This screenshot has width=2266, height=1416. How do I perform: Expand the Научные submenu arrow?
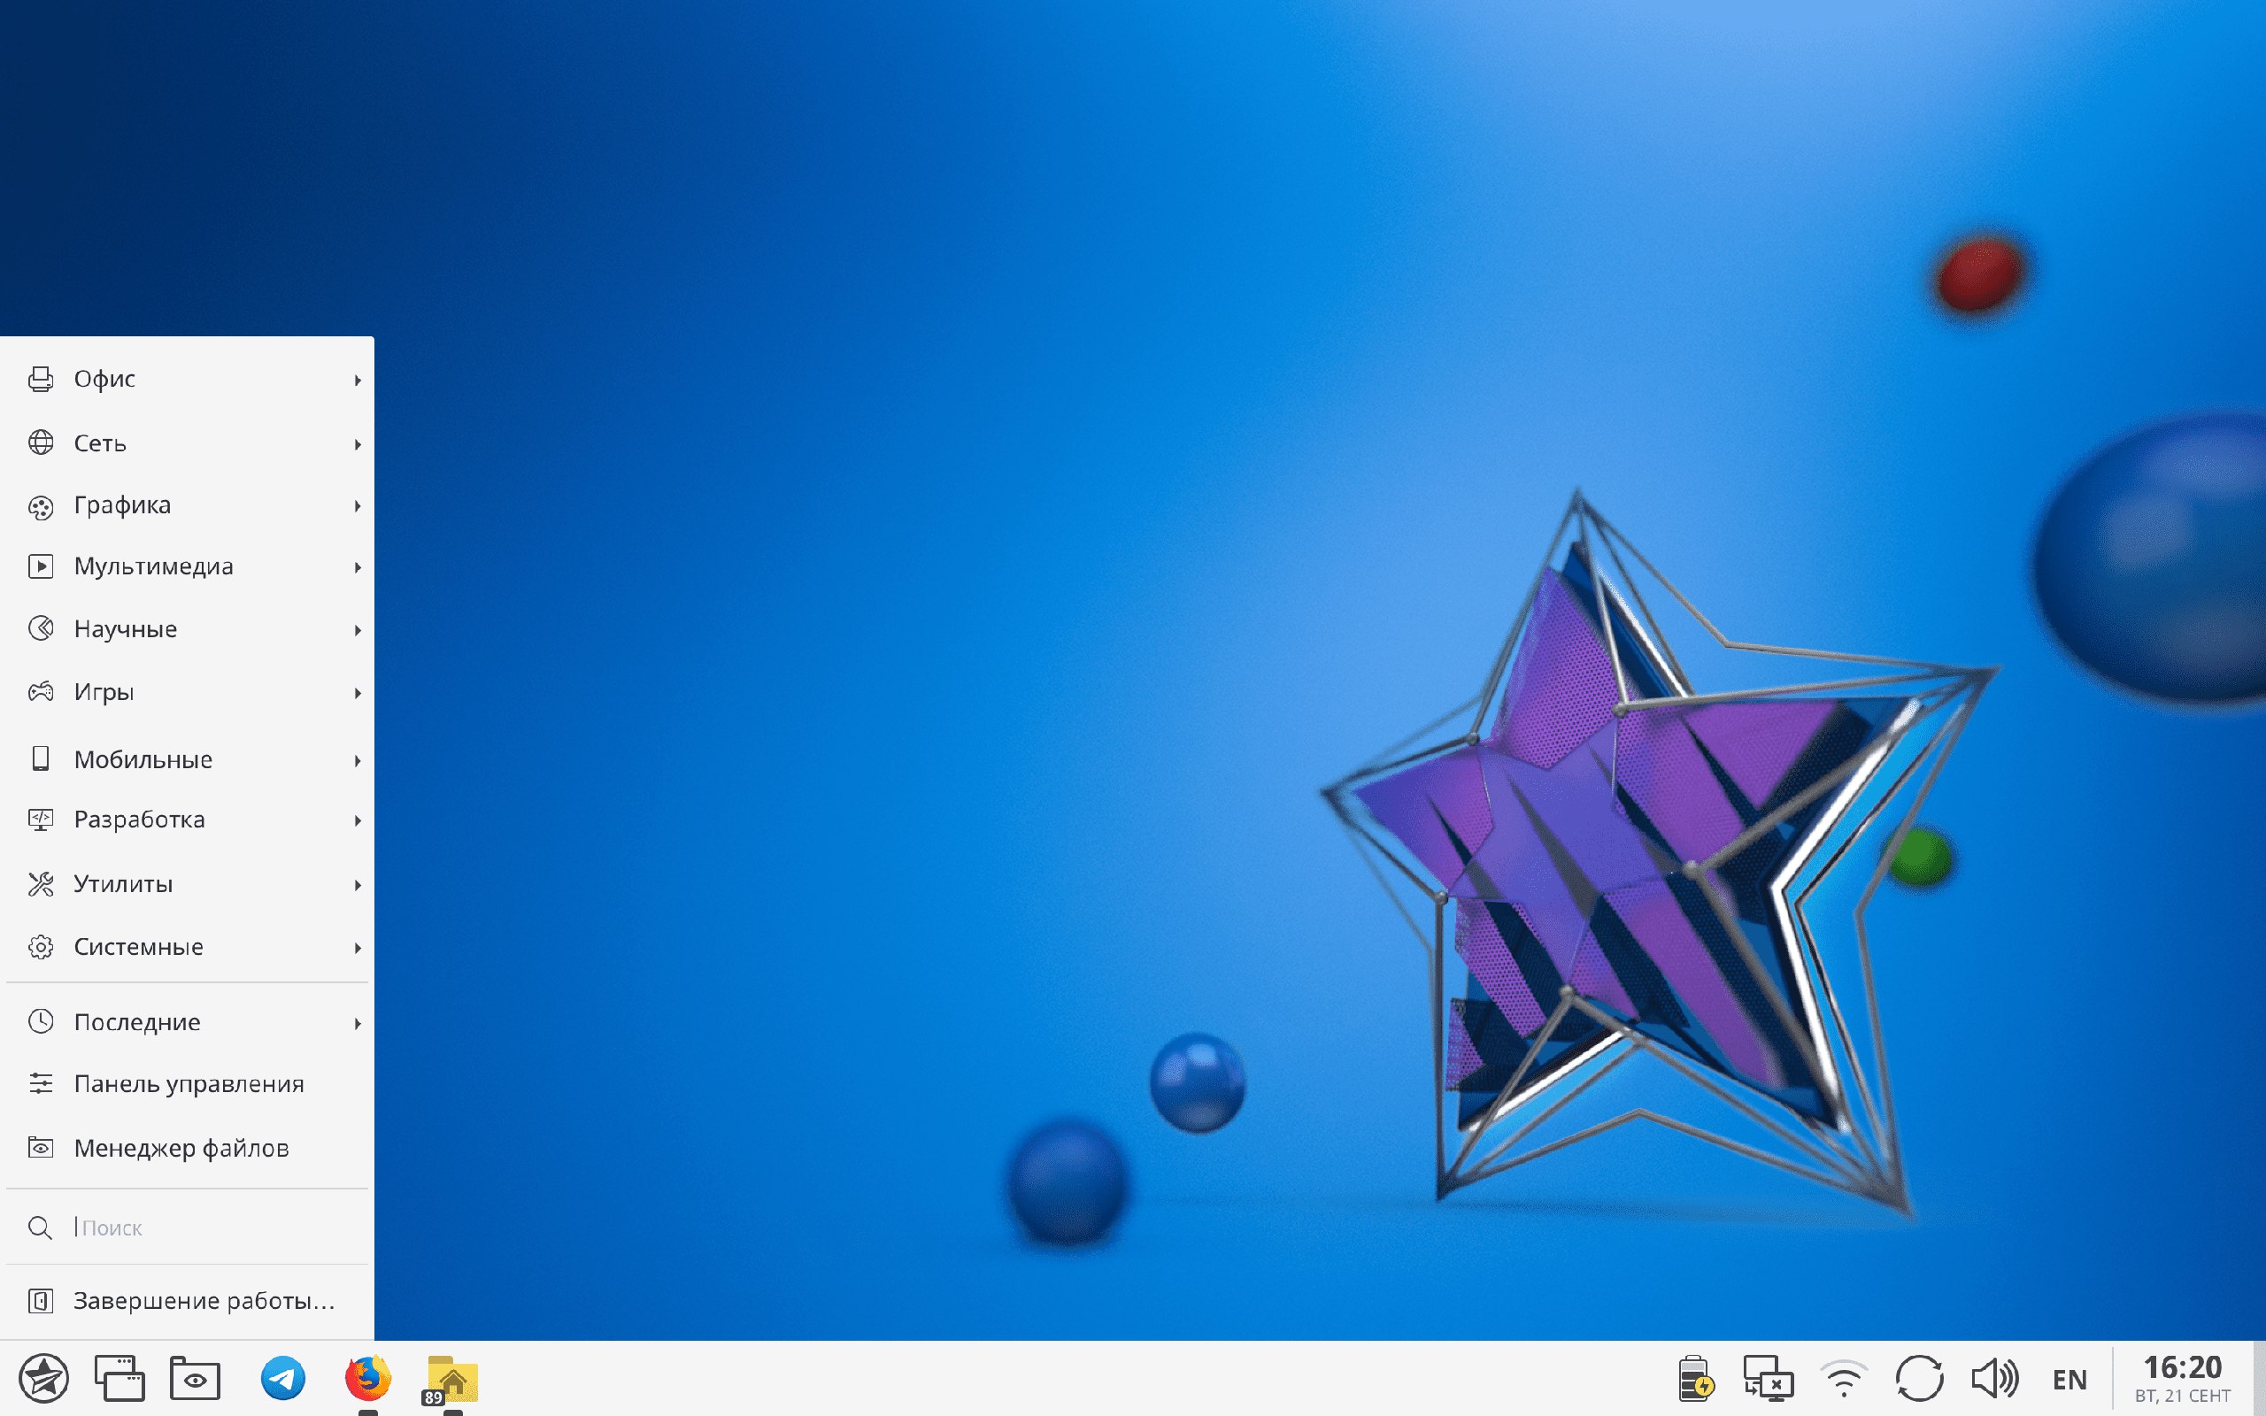click(358, 630)
